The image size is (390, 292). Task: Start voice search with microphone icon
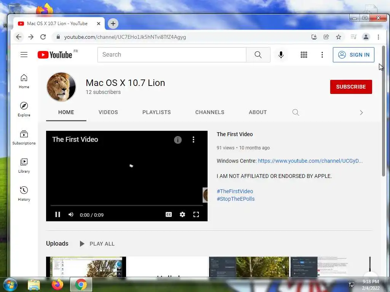(281, 55)
